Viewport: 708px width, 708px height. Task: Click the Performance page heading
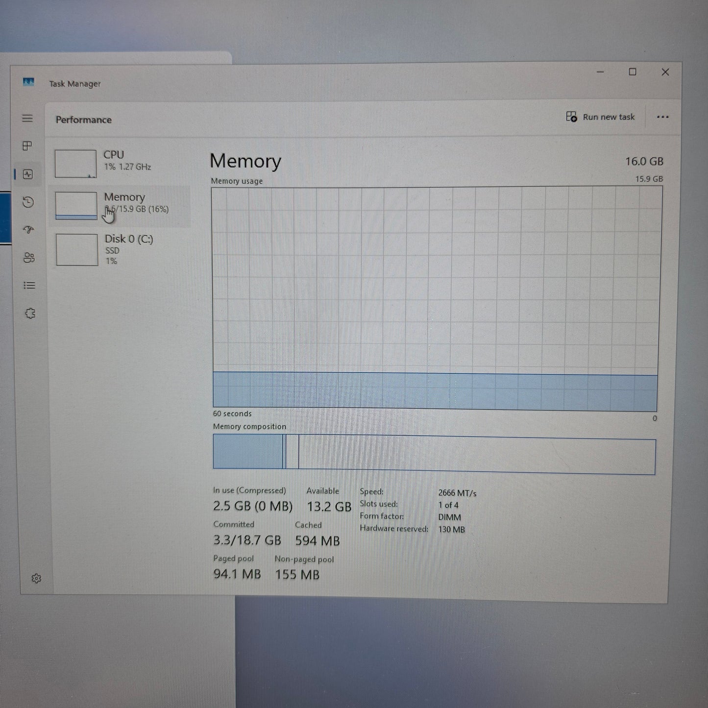click(83, 120)
